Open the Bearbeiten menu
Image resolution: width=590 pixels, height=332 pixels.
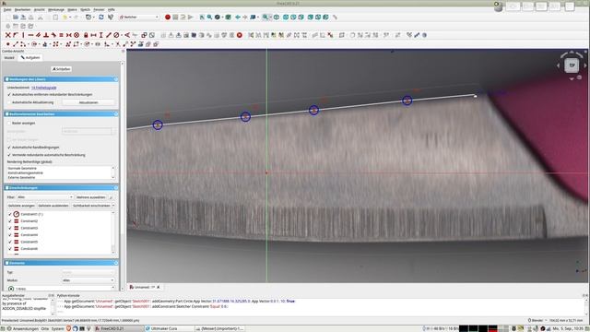pyautogui.click(x=22, y=9)
